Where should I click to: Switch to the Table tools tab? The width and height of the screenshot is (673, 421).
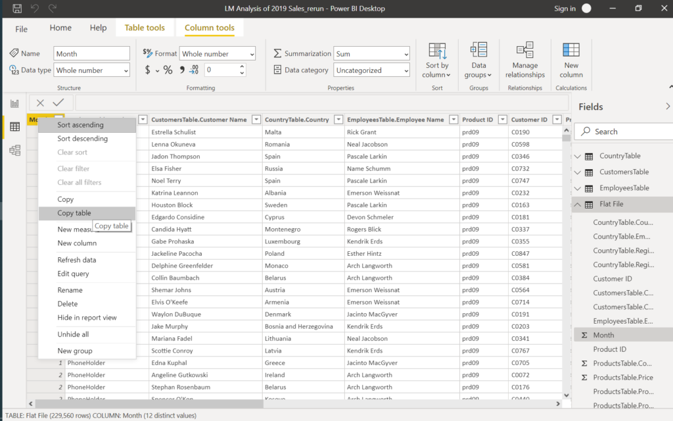pyautogui.click(x=145, y=28)
